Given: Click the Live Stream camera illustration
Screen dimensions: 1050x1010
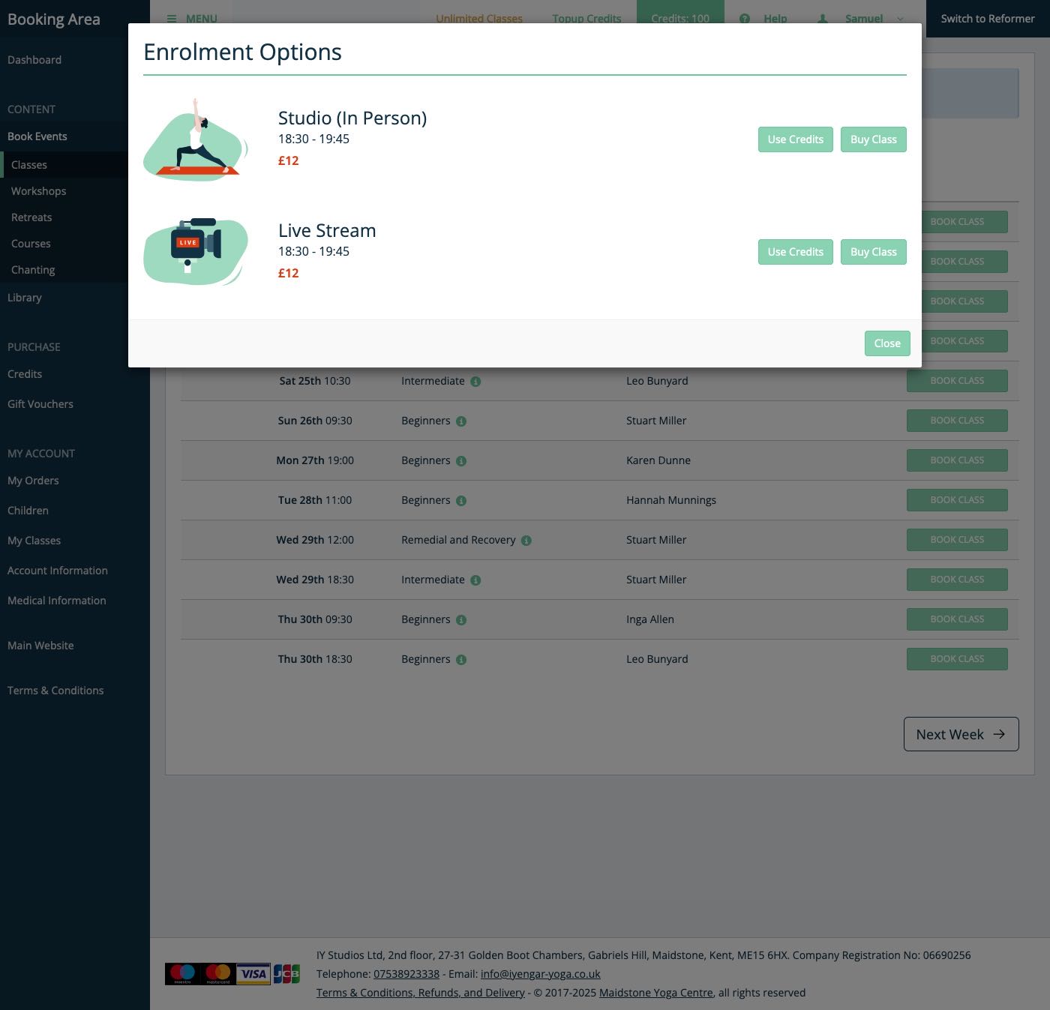Looking at the screenshot, I should 196,252.
